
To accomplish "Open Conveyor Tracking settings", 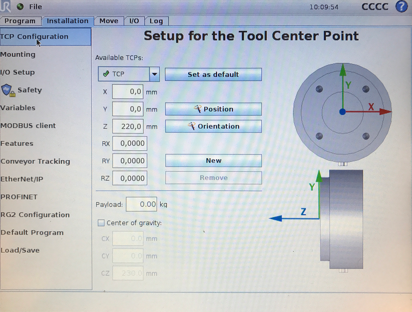I will coord(35,161).
